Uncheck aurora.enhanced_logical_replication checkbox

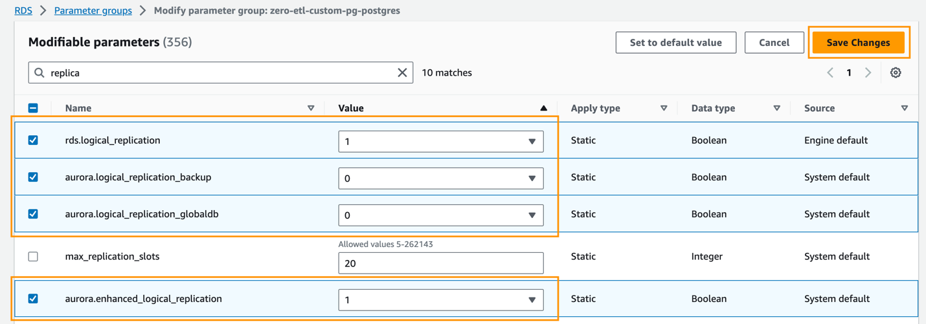tap(33, 299)
